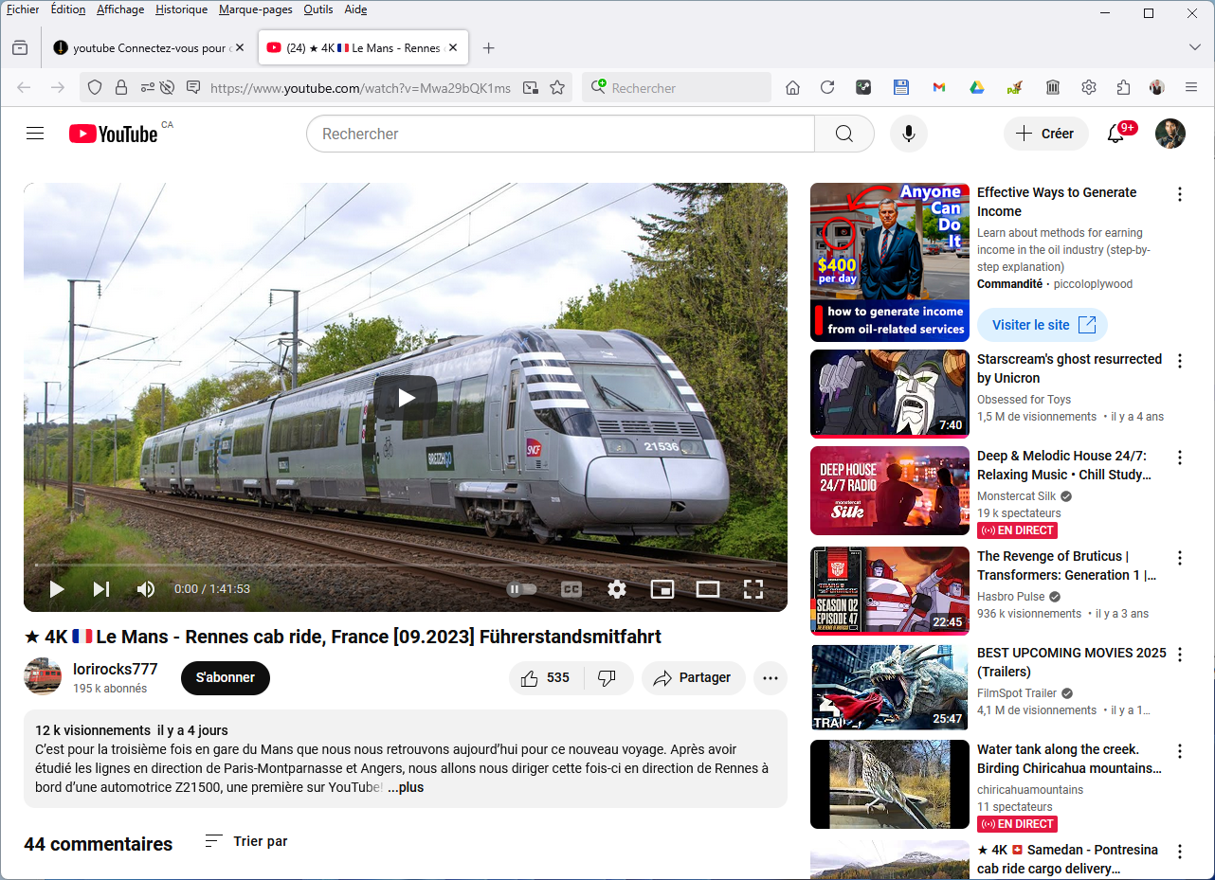The image size is (1215, 880).
Task: Skip to next video in player
Action: pyautogui.click(x=101, y=589)
